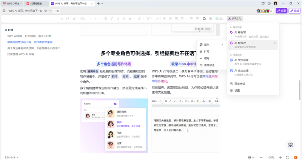Choose AI 文档问答 from the menu
Image resolution: width=302 pixels, height=160 pixels.
253,62
